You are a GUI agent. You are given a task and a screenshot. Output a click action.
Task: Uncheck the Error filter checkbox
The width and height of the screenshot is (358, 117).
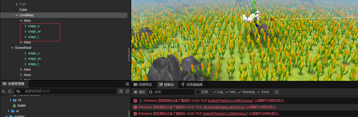[x=259, y=92]
